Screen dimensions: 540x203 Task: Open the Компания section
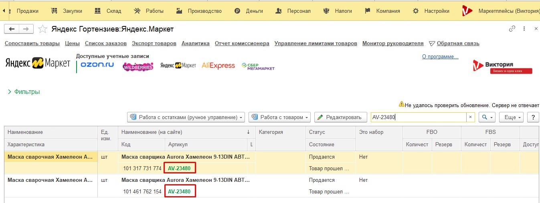point(382,11)
